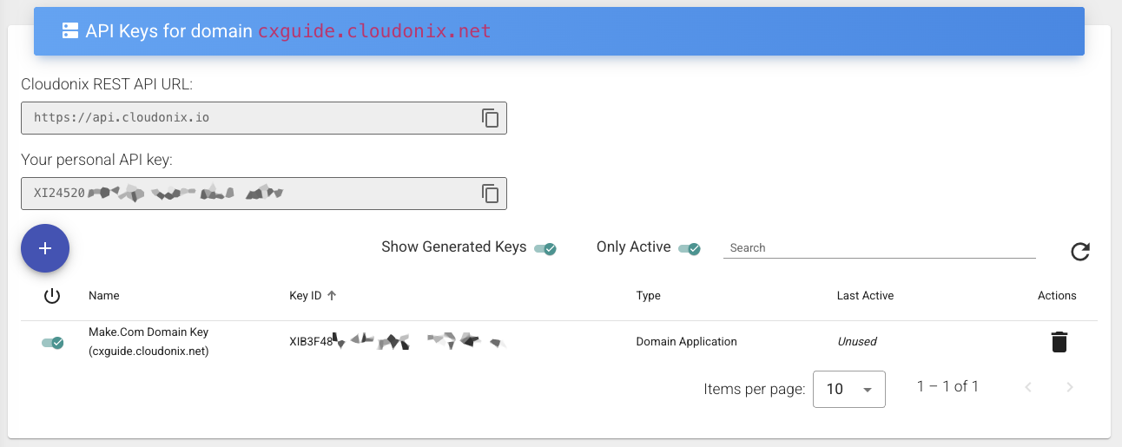Click the cxguide.cloudonix.net domain in header
Screen dimensions: 1122x447
tap(374, 31)
